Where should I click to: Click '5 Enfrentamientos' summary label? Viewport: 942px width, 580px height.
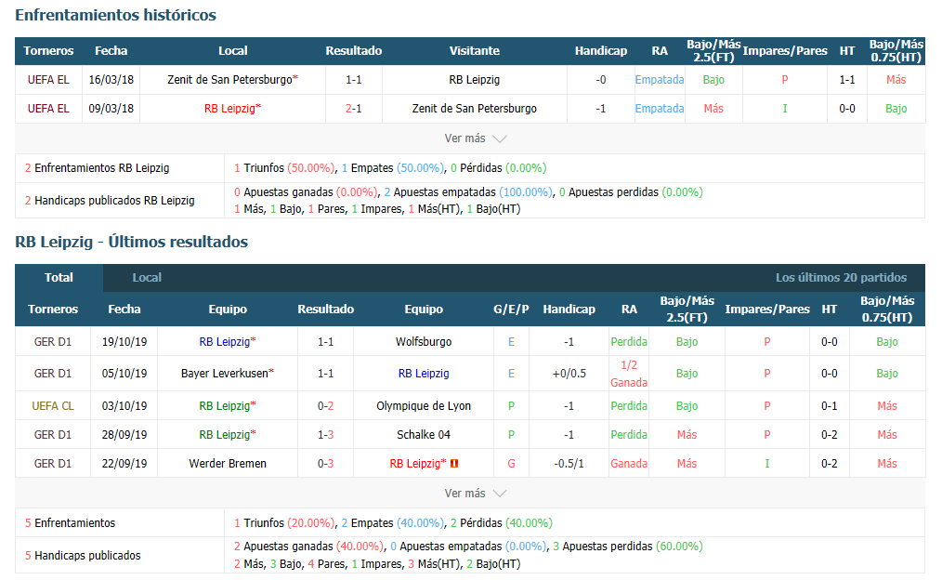click(70, 523)
